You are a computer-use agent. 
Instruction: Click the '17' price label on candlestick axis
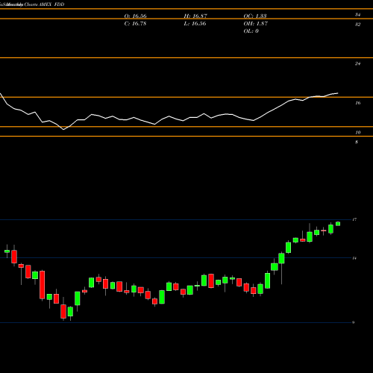[354, 219]
